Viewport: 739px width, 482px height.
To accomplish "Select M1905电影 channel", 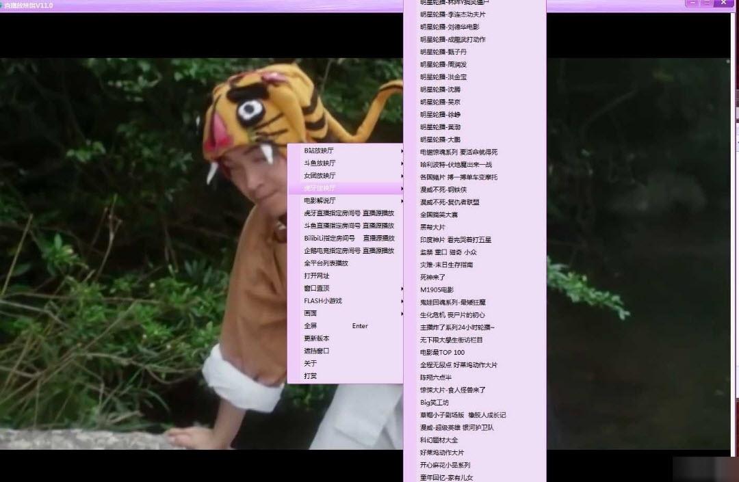I will point(475,290).
